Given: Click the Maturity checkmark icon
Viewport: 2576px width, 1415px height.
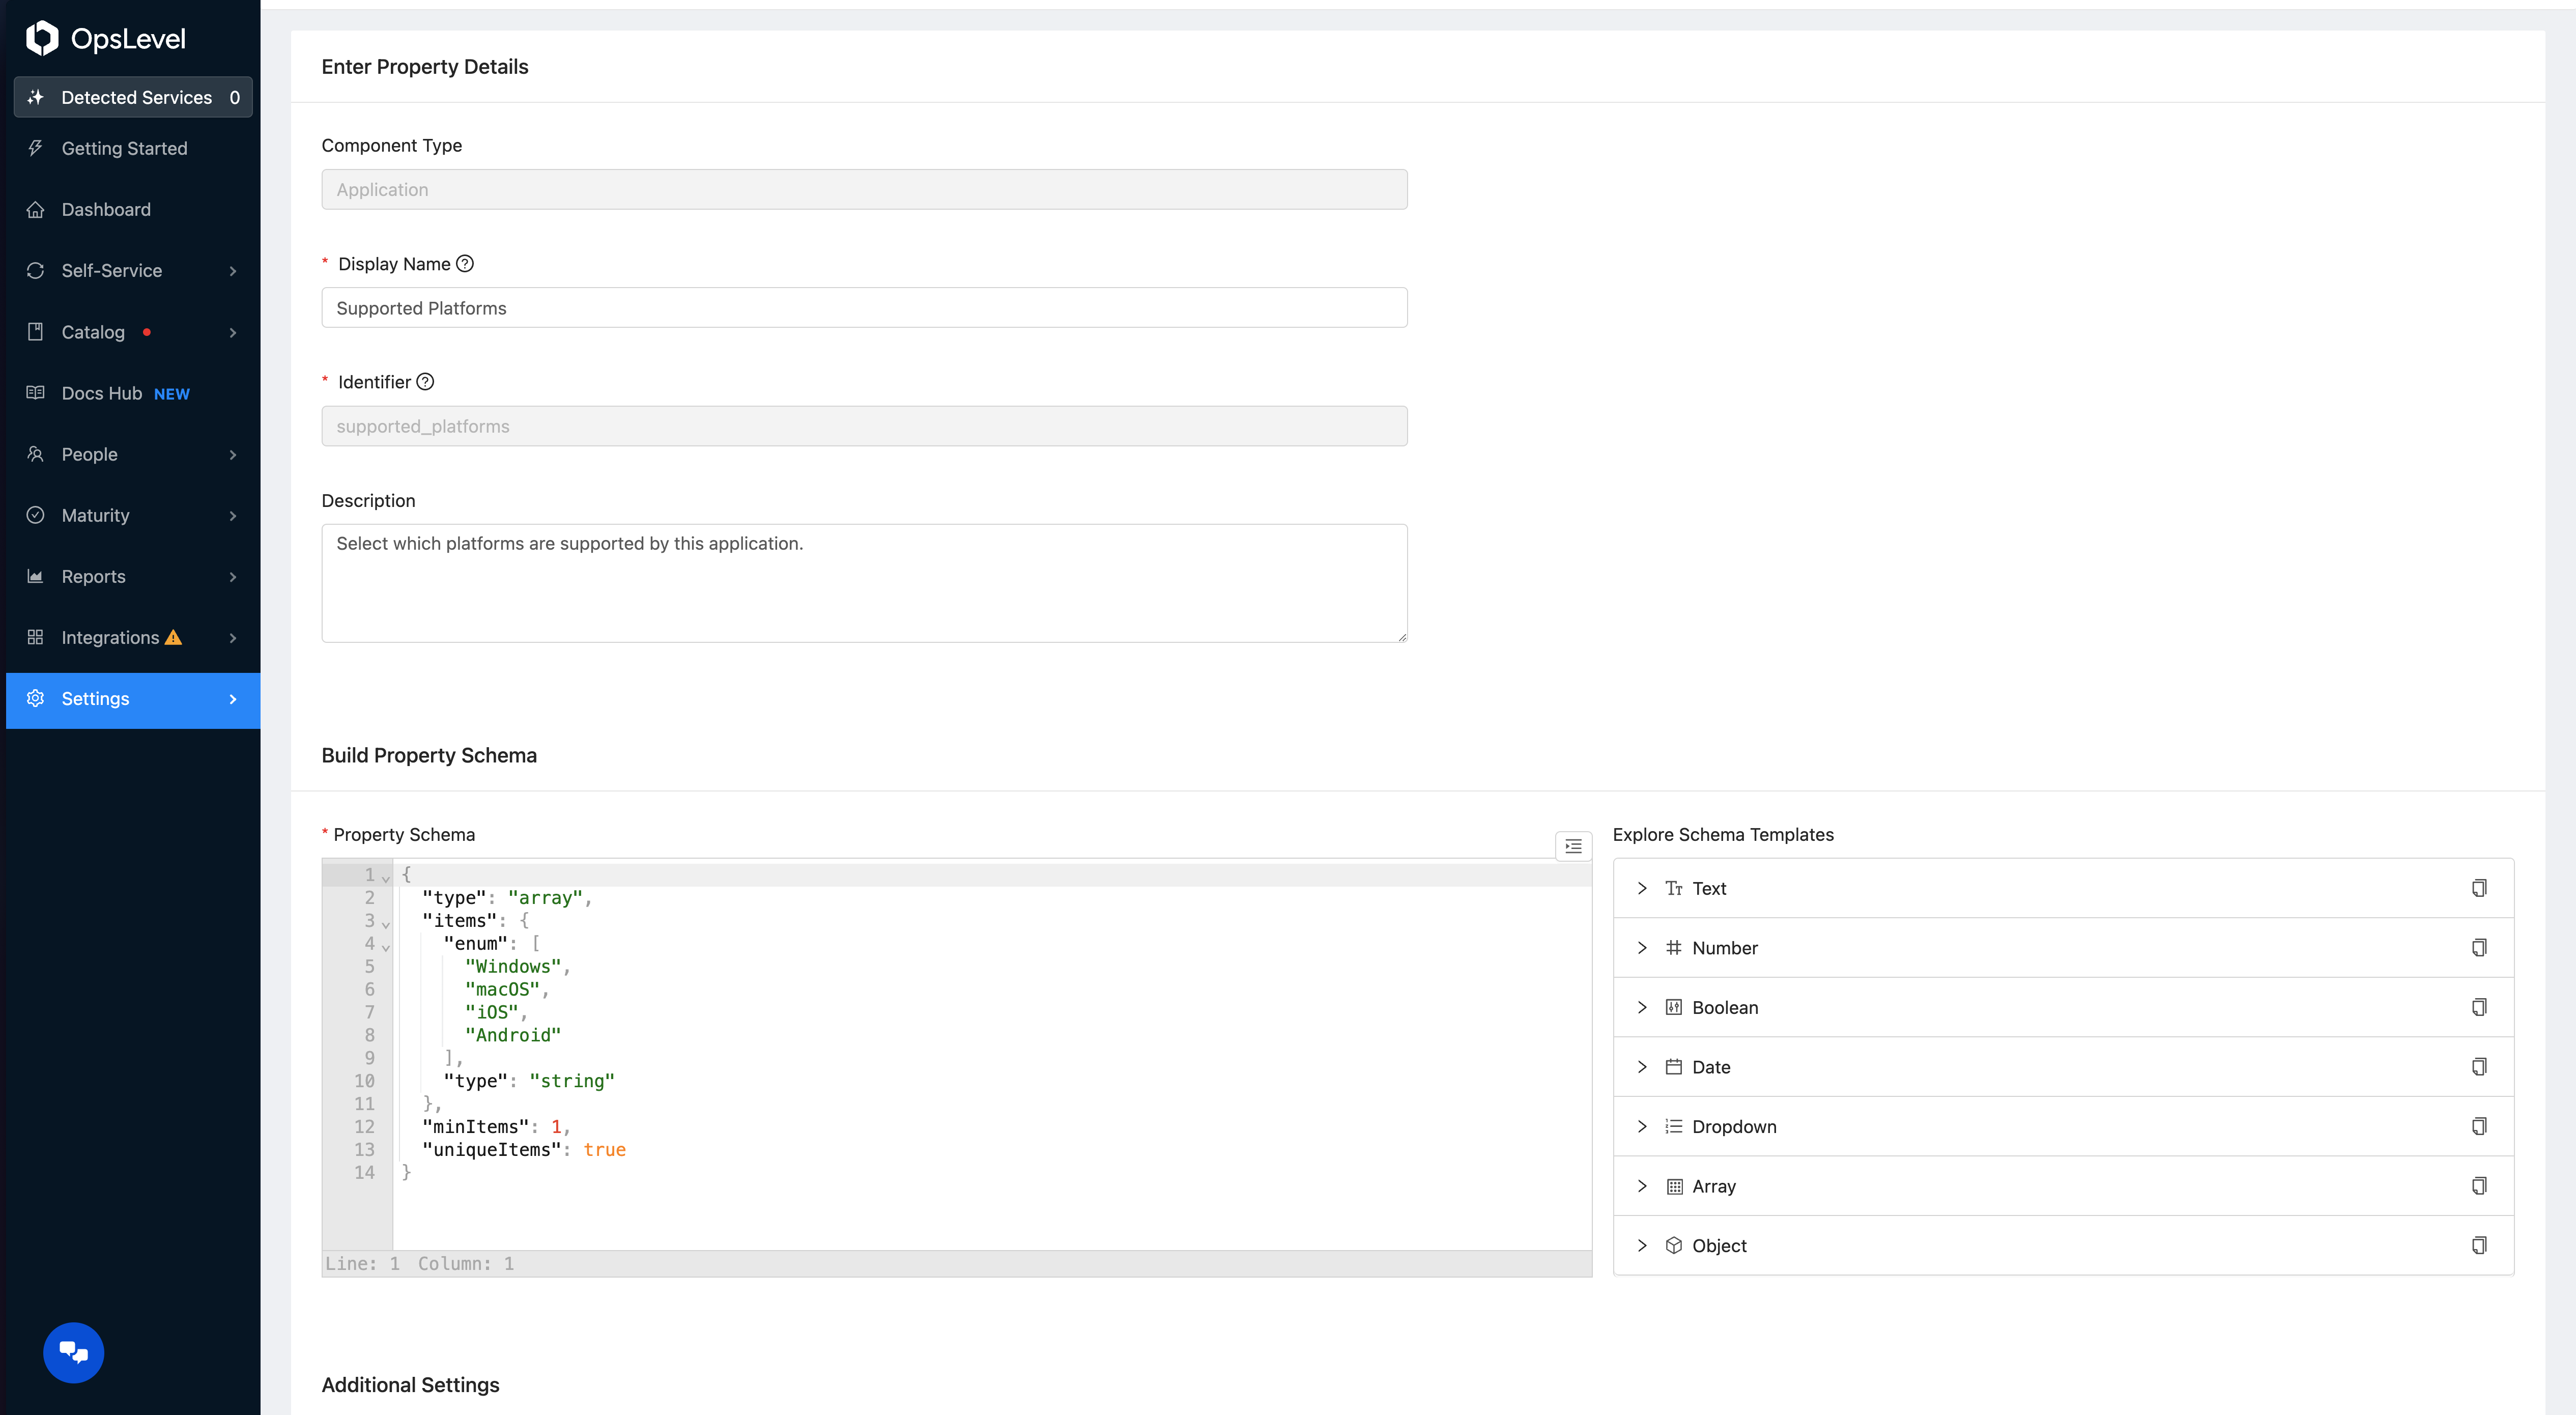Looking at the screenshot, I should coord(36,515).
